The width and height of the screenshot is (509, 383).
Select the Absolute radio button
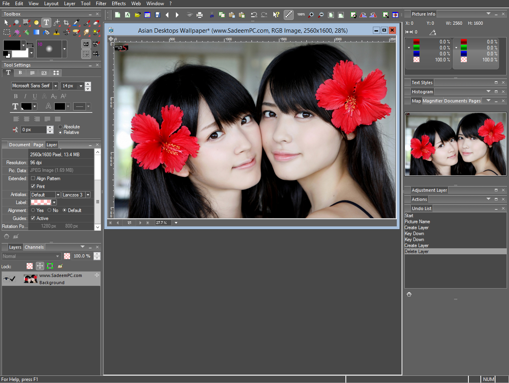coord(60,127)
